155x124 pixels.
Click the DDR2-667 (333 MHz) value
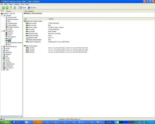pos(54,33)
